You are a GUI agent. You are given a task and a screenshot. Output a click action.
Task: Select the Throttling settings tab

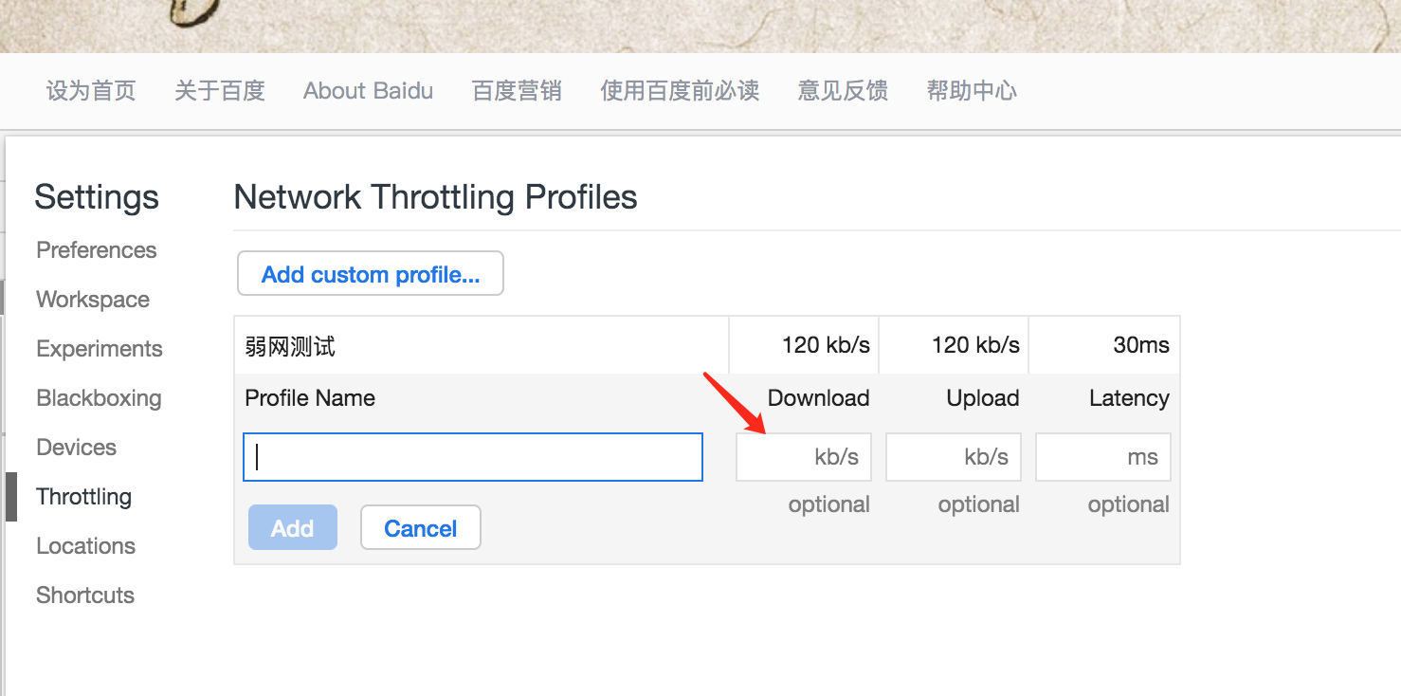click(x=83, y=497)
